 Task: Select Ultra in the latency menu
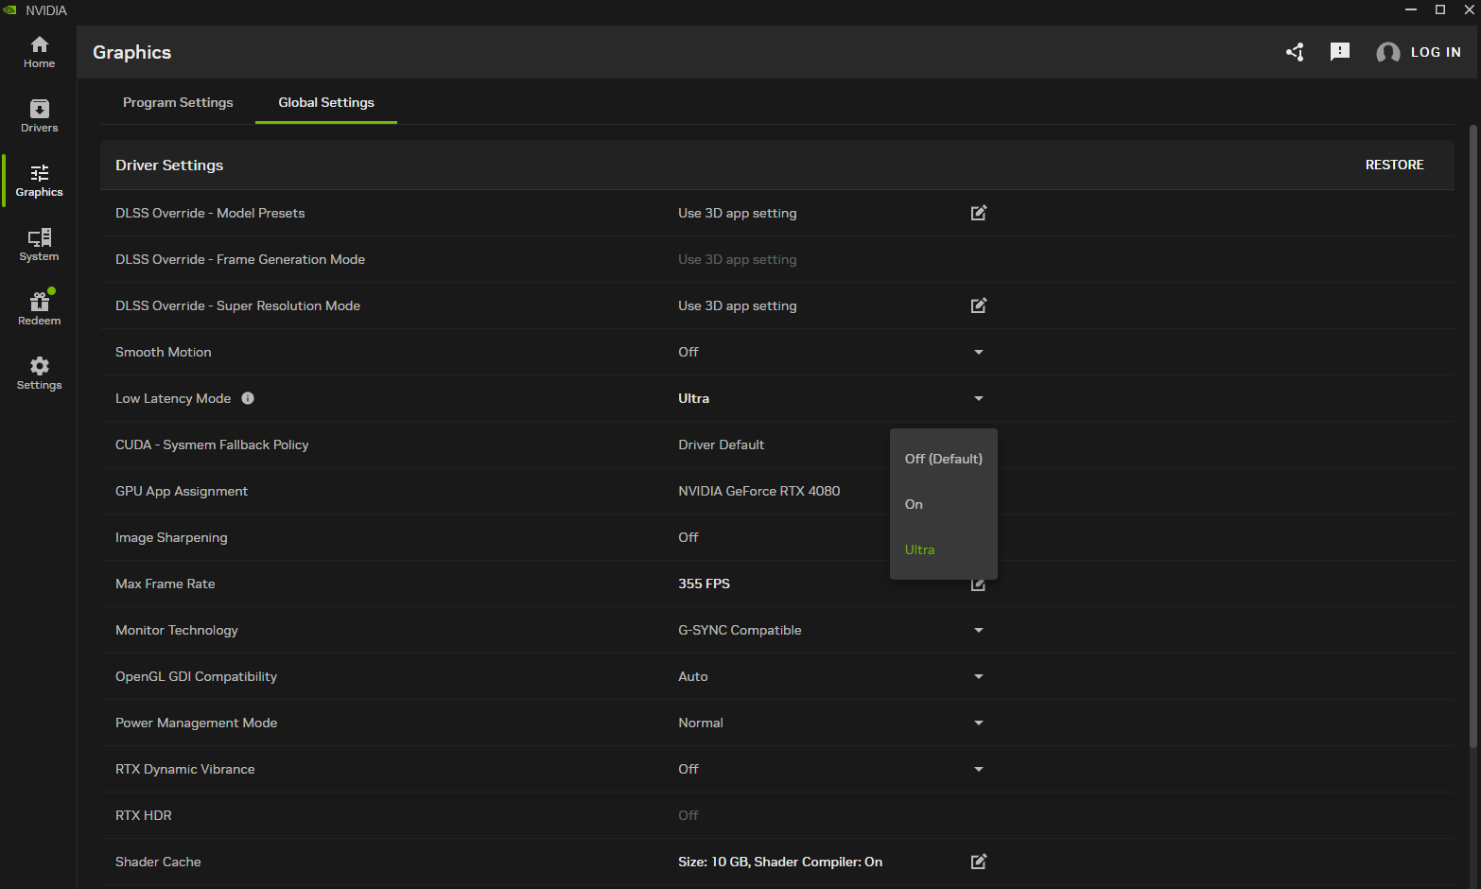(x=943, y=549)
